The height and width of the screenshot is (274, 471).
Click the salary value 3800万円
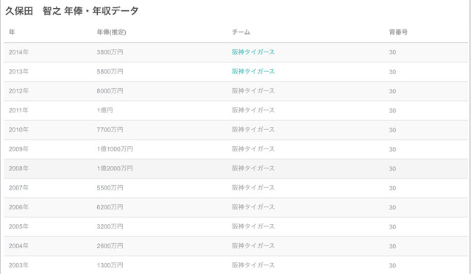pyautogui.click(x=110, y=52)
